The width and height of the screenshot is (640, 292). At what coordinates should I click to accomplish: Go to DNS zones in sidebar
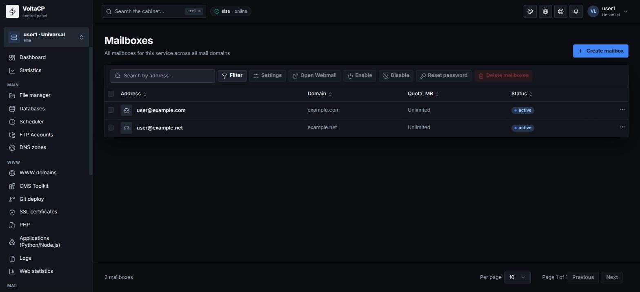click(x=33, y=147)
